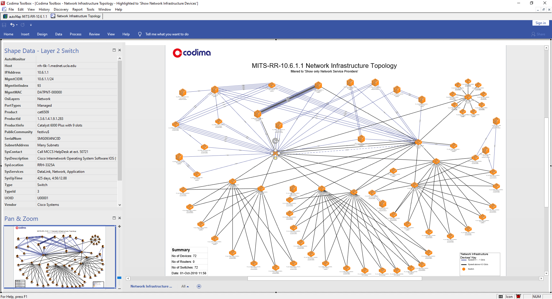Open the Insert ribbon tab
The width and height of the screenshot is (552, 299).
coord(25,34)
